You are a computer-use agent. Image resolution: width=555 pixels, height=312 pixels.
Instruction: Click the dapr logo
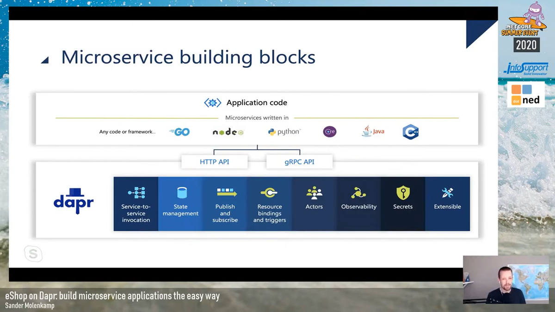point(73,201)
